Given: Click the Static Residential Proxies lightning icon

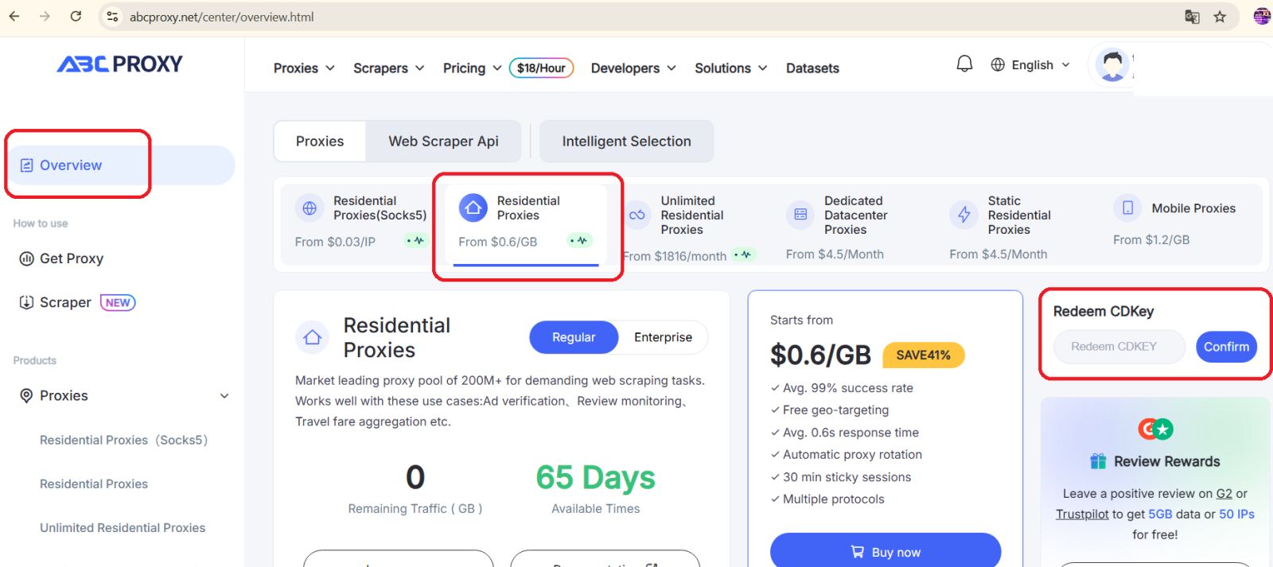Looking at the screenshot, I should pos(964,215).
